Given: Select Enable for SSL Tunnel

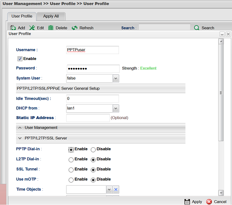Looking at the screenshot, I should pyautogui.click(x=71, y=170).
